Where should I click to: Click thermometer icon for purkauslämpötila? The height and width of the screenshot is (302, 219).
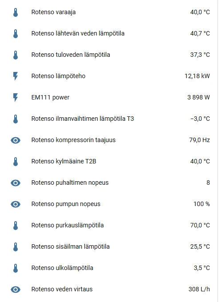[16, 226]
